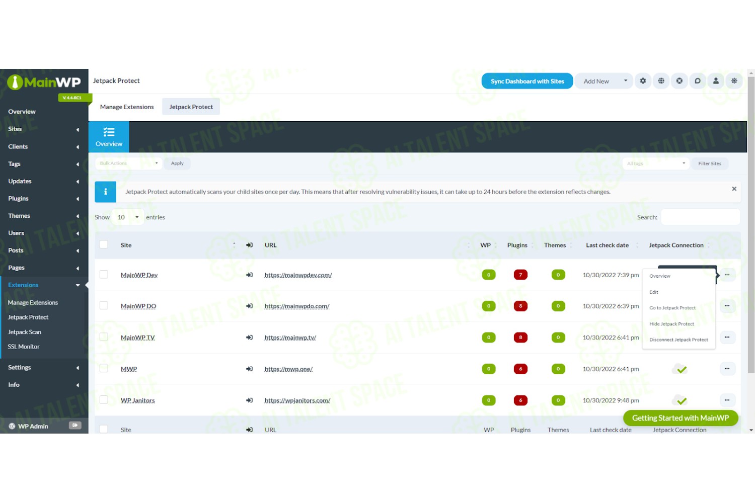Click the WP Admin exit icon
Image resolution: width=755 pixels, height=503 pixels.
tap(75, 426)
